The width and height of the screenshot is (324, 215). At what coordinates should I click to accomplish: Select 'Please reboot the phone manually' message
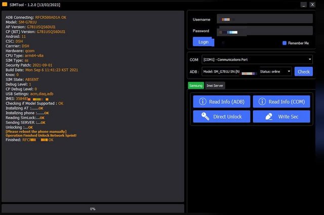(x=36, y=132)
